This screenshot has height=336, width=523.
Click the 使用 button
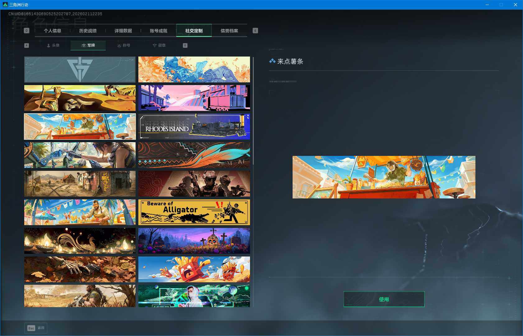[x=384, y=299]
